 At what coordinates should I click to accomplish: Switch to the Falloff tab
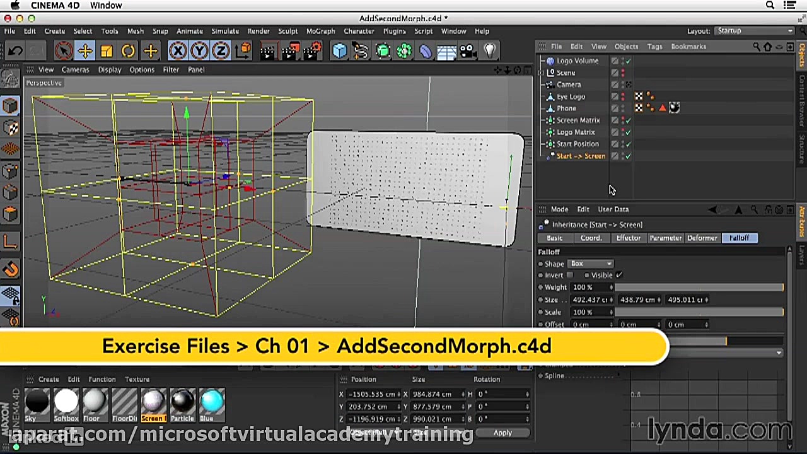pos(739,238)
